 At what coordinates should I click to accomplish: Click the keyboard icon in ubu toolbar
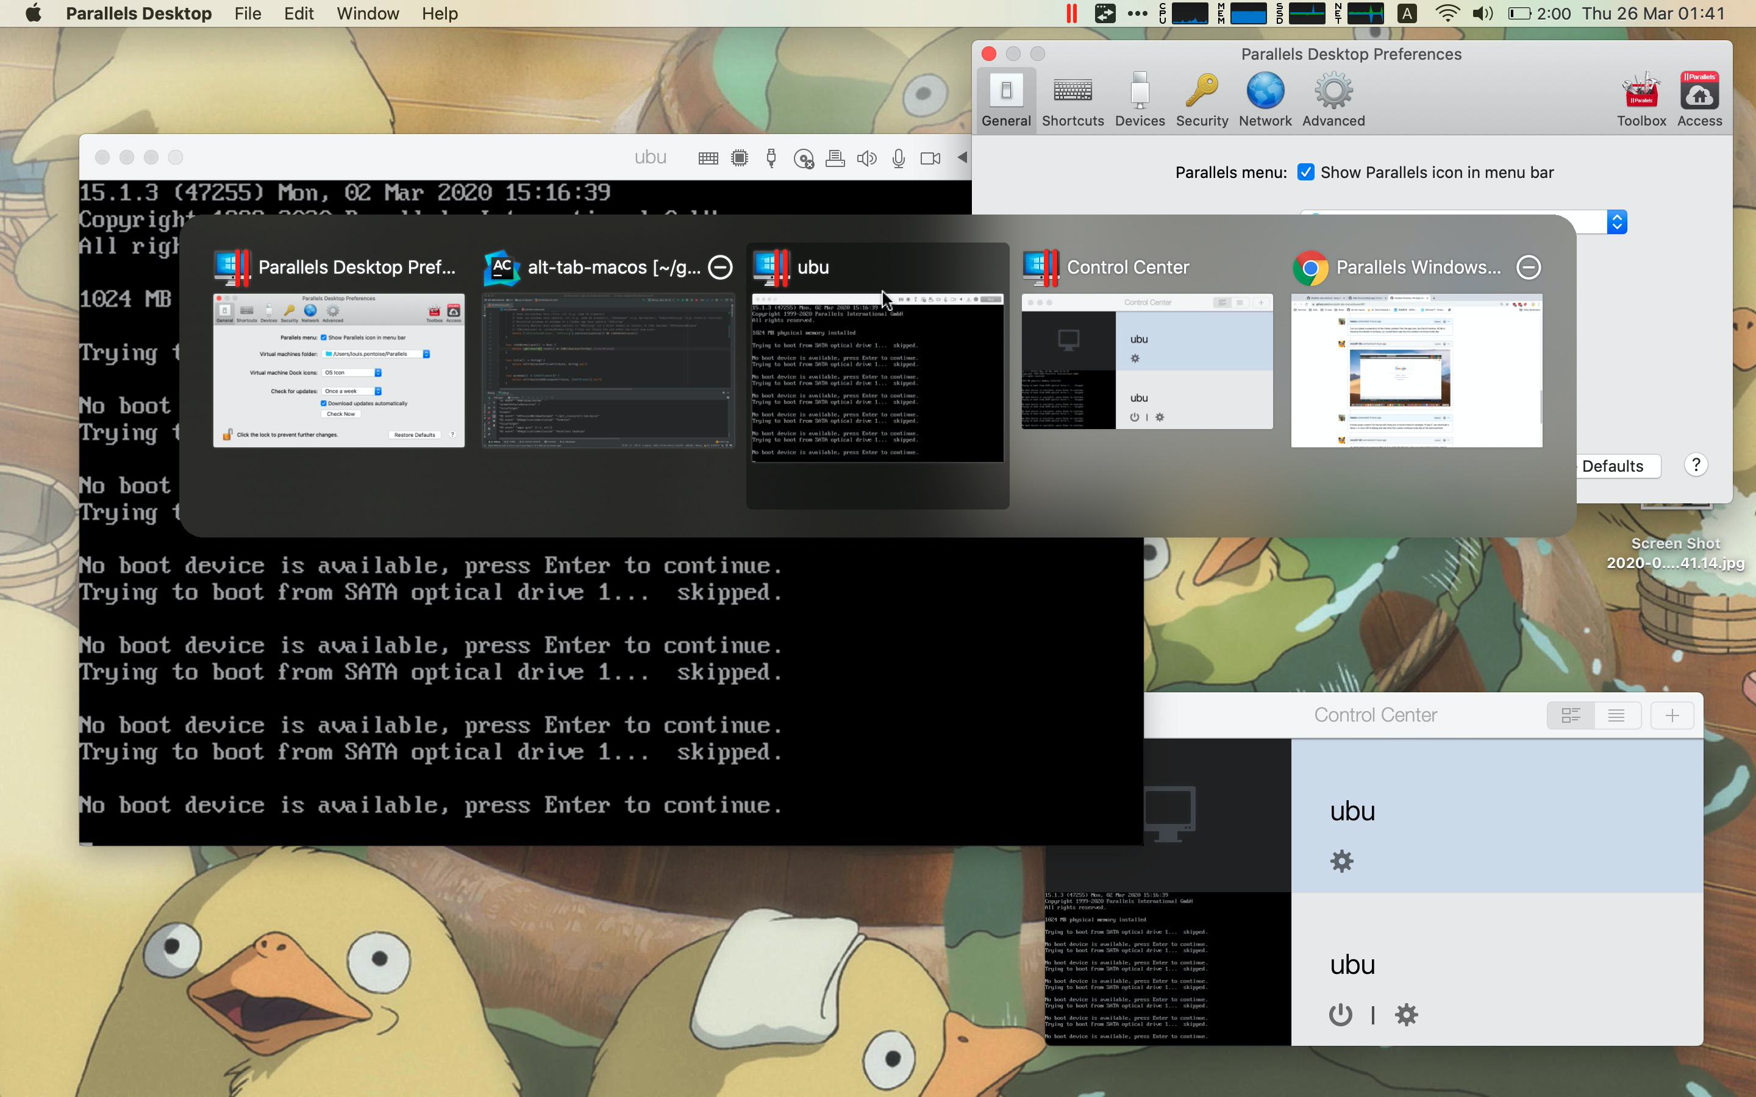(x=707, y=158)
